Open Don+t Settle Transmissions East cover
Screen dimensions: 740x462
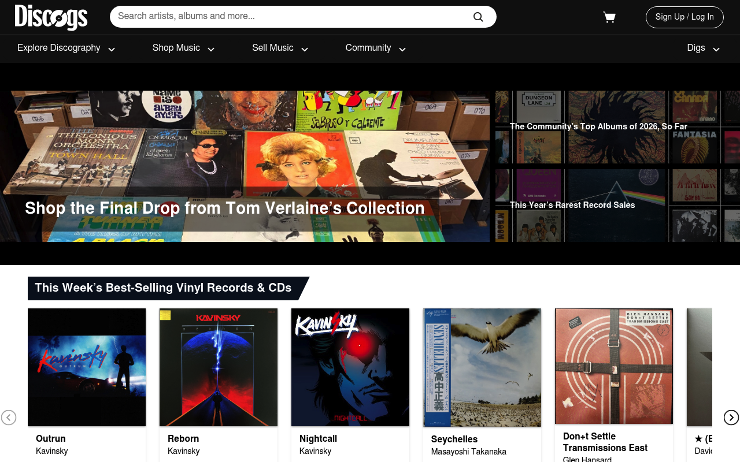pos(614,366)
